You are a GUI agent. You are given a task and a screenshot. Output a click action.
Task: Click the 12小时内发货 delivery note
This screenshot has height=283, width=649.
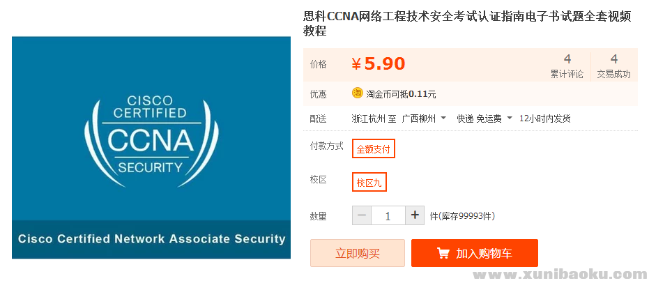pyautogui.click(x=545, y=118)
